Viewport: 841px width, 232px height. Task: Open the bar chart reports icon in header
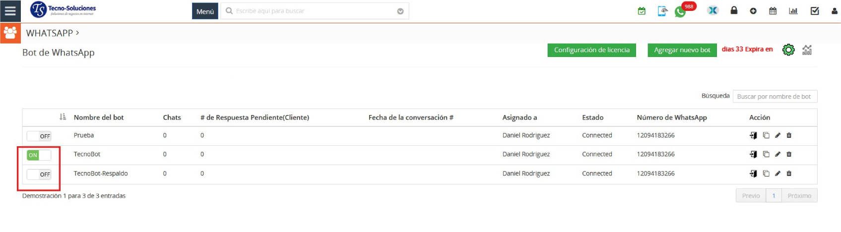coord(793,11)
